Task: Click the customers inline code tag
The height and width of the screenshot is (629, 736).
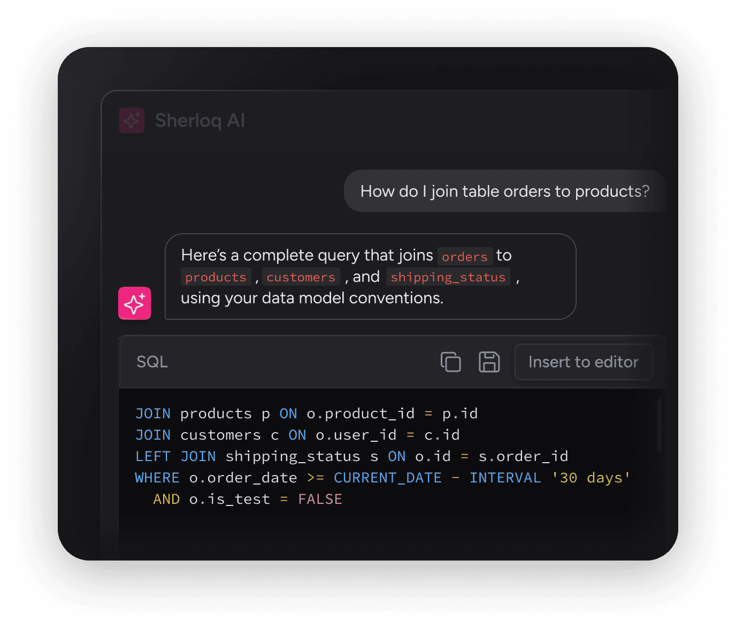Action: [301, 277]
